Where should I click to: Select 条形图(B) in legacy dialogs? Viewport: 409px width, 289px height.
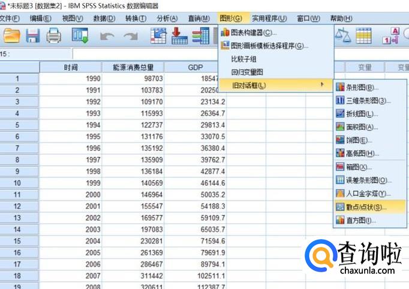point(370,87)
